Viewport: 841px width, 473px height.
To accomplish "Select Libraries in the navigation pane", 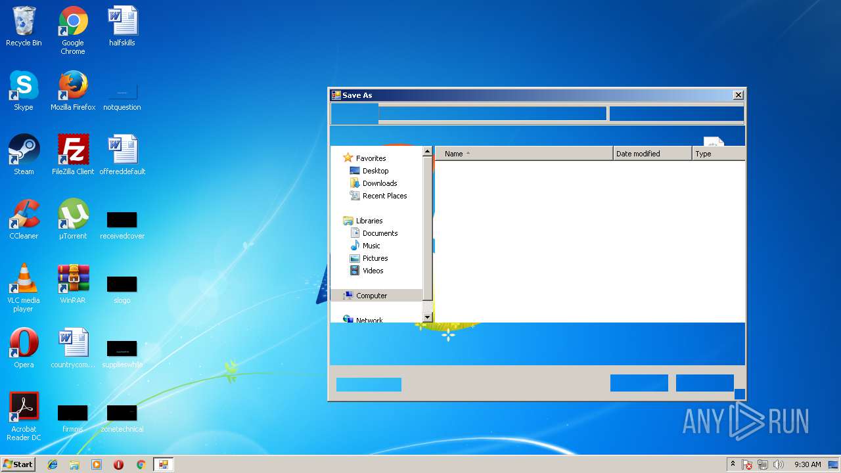I will [x=363, y=221].
